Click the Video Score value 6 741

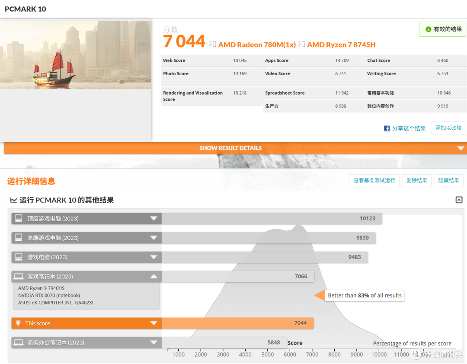tap(340, 73)
